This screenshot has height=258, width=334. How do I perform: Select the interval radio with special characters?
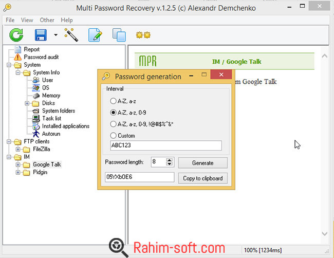pos(113,124)
